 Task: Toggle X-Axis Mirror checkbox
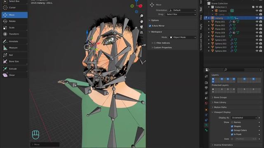point(150,26)
